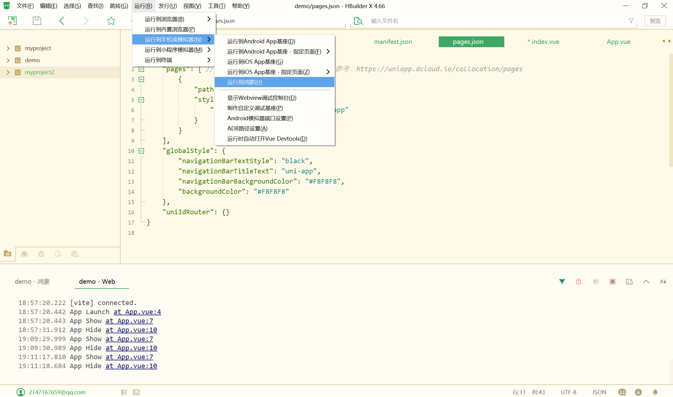
Task: Select ADB路径设置(A)
Action: (x=275, y=129)
